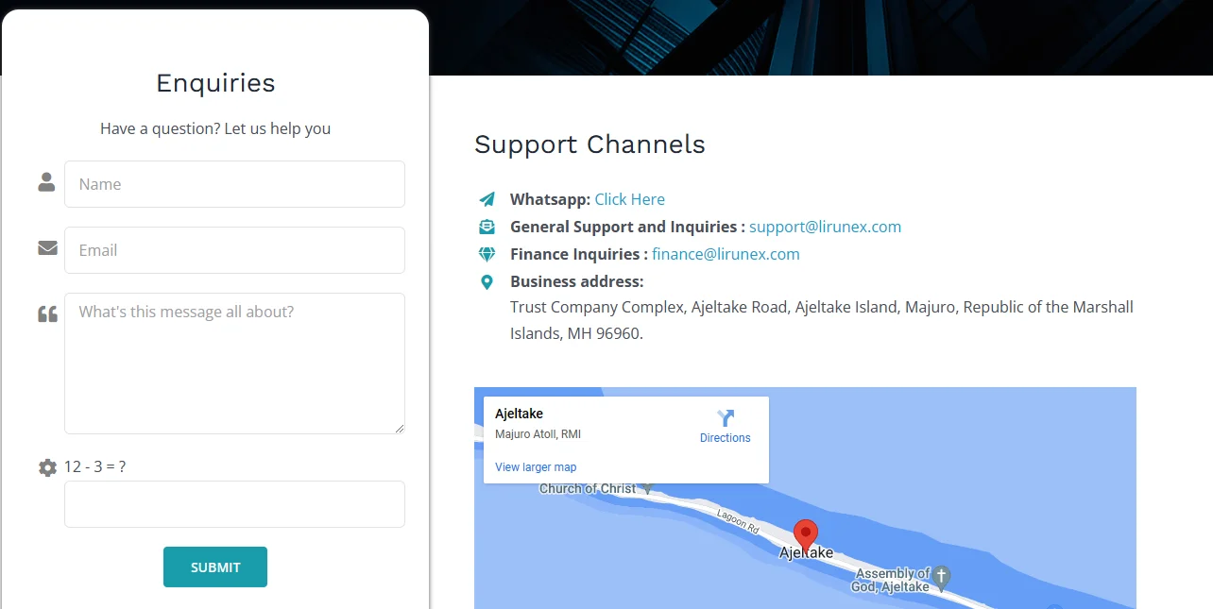
Task: Click the Enquiries form heading
Action: tap(215, 83)
